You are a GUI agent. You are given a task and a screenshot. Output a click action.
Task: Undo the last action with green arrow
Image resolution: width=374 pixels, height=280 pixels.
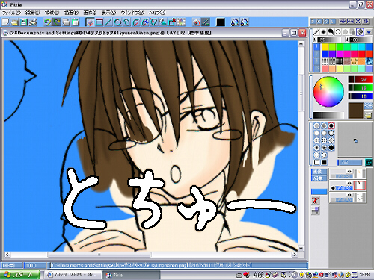click(47, 22)
